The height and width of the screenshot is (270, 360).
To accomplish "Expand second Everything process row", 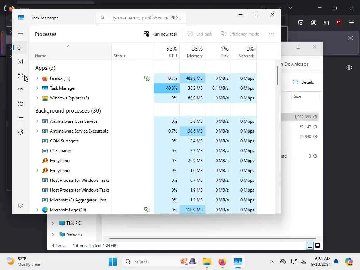I will pyautogui.click(x=37, y=171).
